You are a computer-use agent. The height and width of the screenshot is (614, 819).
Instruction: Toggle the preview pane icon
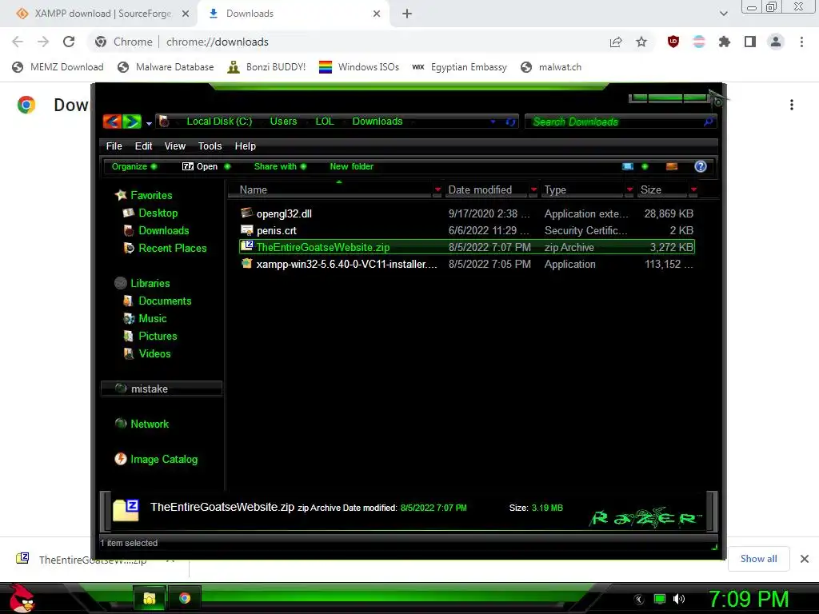(672, 166)
